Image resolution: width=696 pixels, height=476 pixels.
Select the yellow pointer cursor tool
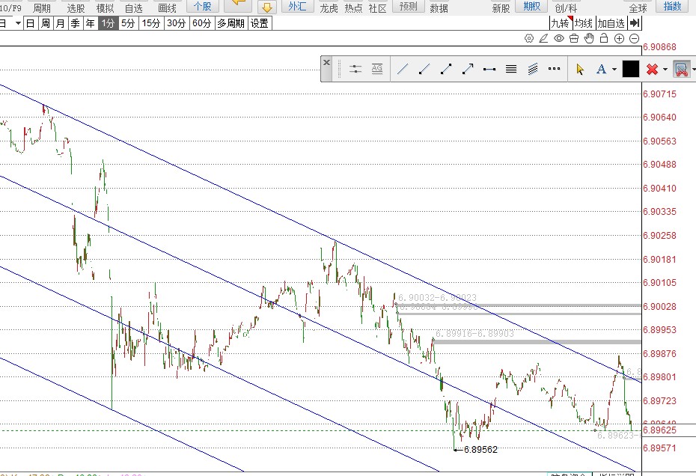click(x=580, y=70)
